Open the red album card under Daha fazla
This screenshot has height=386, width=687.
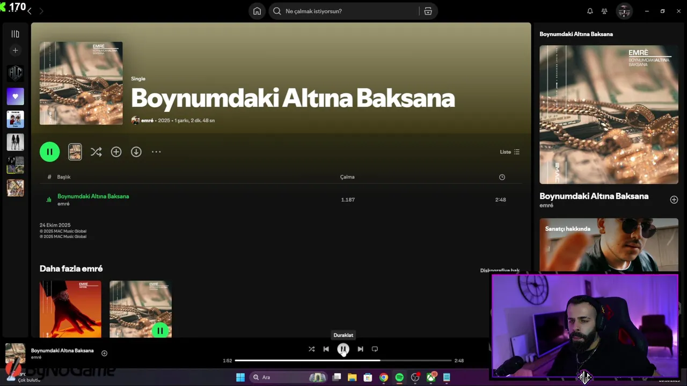pos(70,309)
